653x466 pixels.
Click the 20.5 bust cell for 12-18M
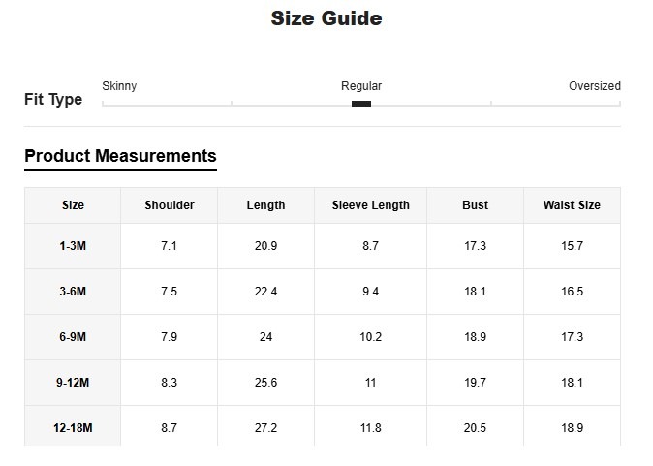[475, 428]
